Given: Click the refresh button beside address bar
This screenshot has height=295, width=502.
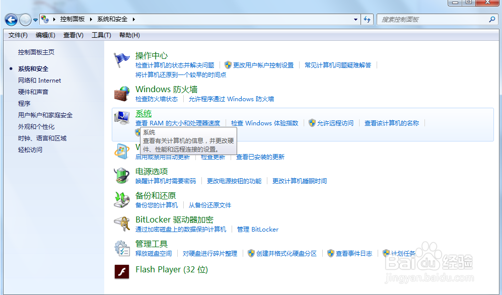Looking at the screenshot, I should pos(367,20).
